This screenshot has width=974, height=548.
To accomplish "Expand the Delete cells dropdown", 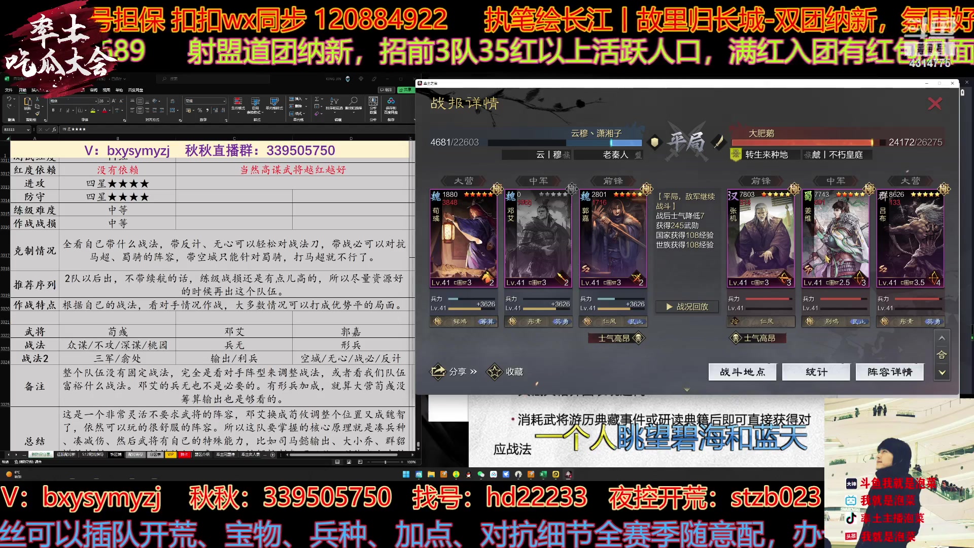I will tap(306, 106).
